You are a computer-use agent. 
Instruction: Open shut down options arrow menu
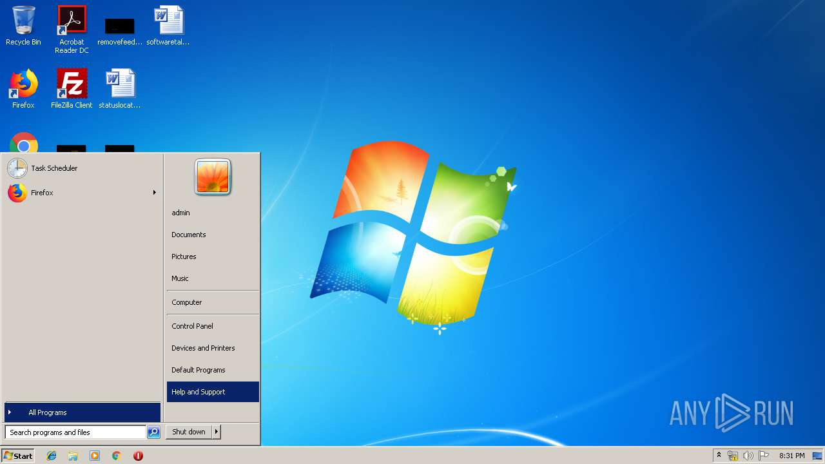point(217,432)
